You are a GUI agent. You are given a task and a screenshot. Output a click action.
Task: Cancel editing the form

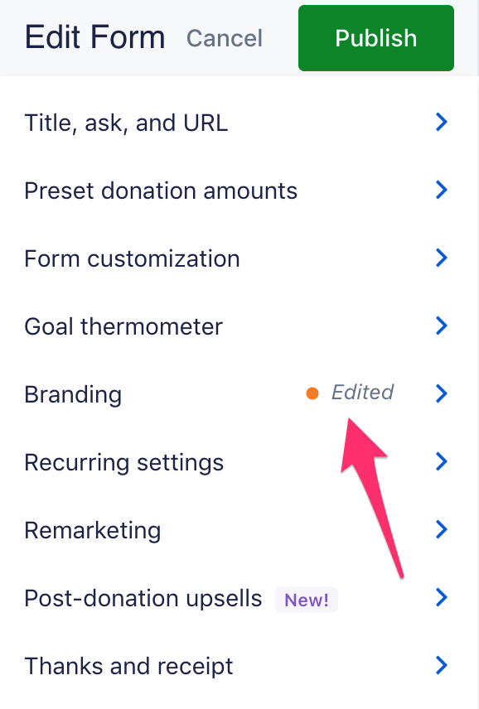pyautogui.click(x=225, y=38)
